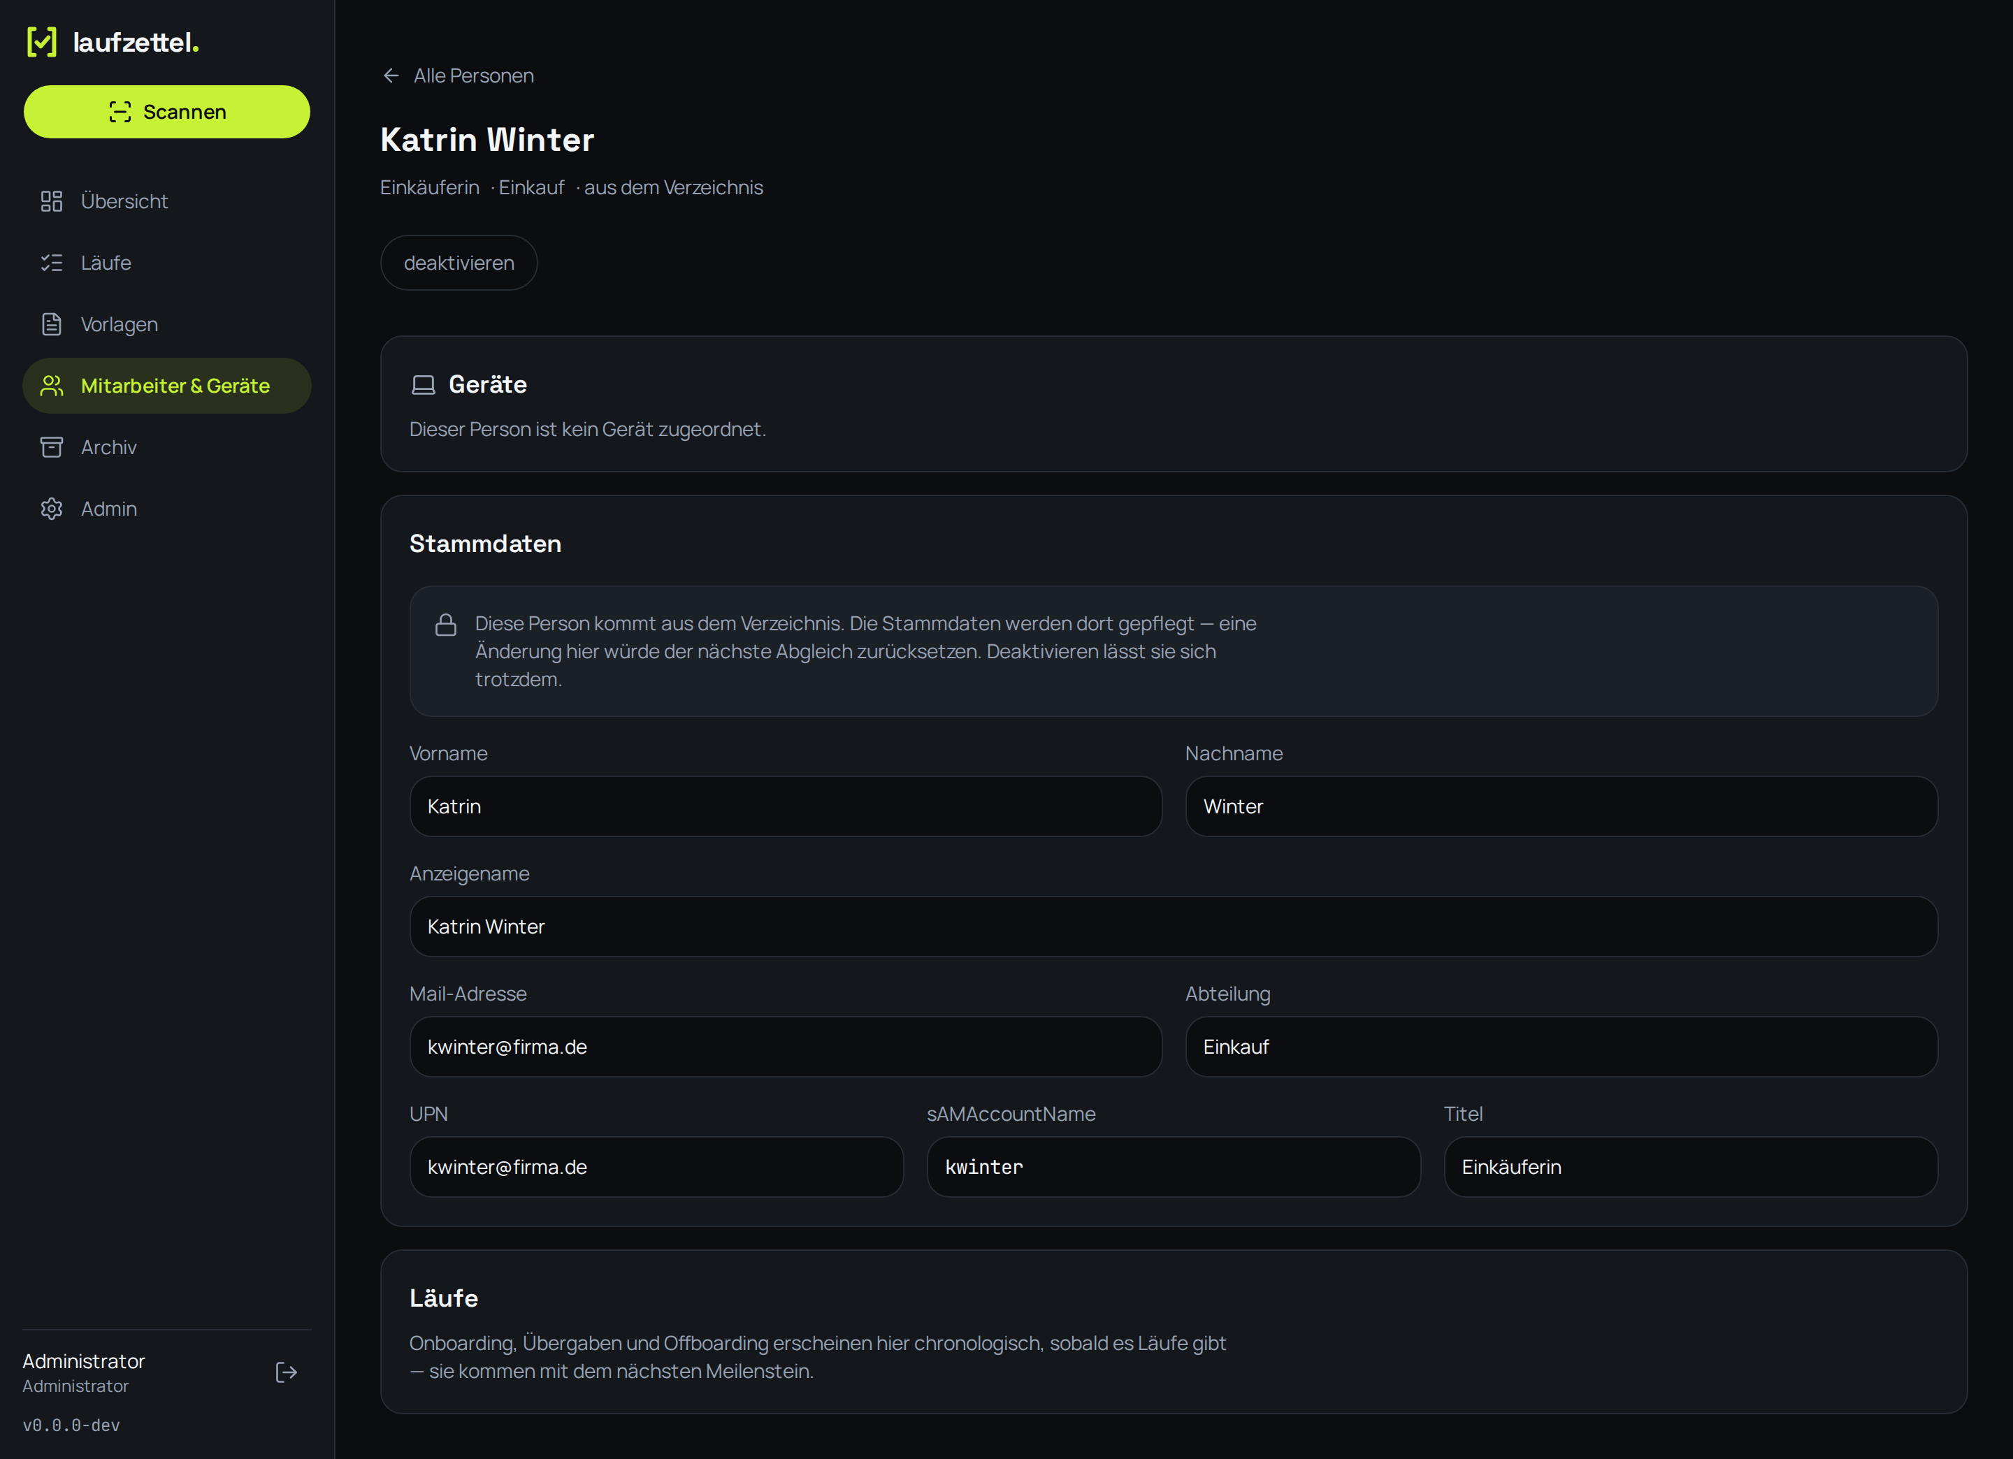
Task: Focus the Vorname field containing Katrin
Action: click(x=786, y=806)
